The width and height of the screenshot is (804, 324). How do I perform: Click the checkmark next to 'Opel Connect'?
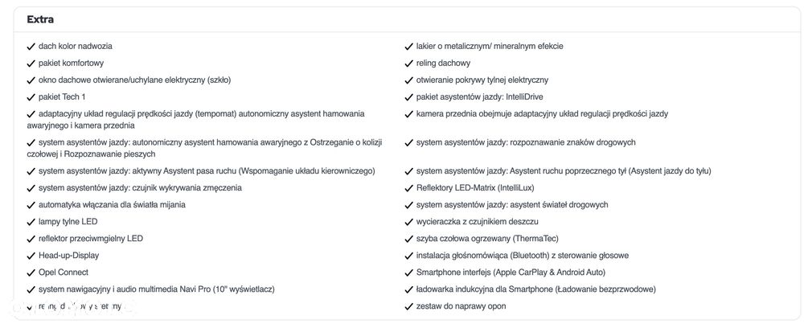pos(31,273)
